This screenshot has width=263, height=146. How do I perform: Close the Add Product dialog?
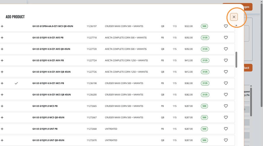click(x=234, y=17)
